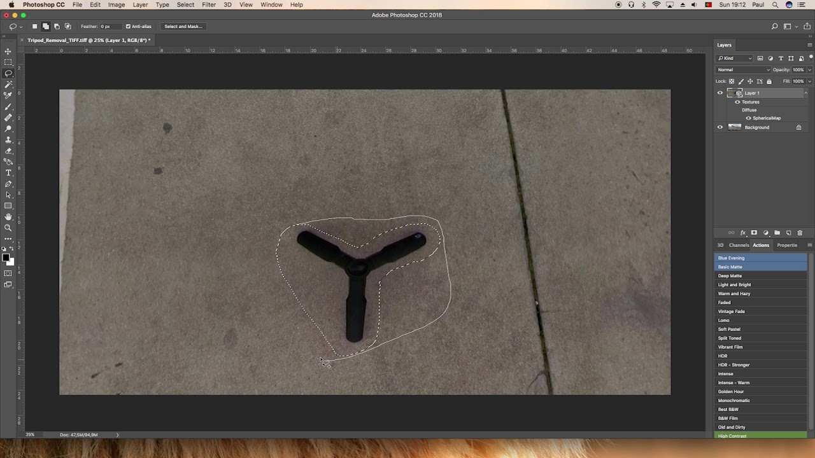This screenshot has width=815, height=458.
Task: Select the Move tool
Action: pos(8,52)
